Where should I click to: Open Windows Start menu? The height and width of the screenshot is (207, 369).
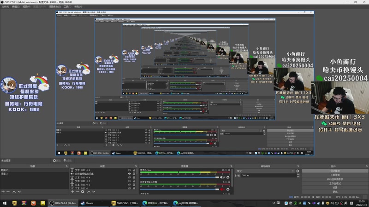[5, 203]
